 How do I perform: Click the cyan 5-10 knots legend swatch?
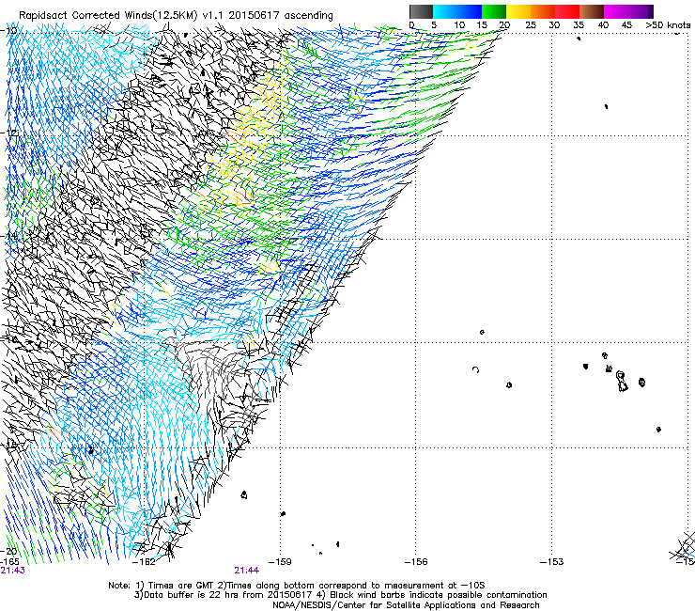coord(445,11)
